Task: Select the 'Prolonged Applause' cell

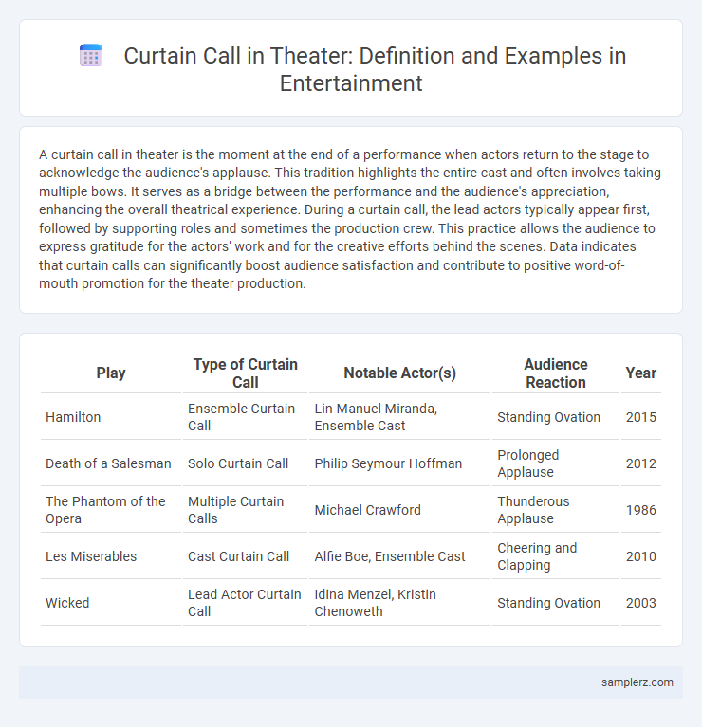Action: (556, 463)
